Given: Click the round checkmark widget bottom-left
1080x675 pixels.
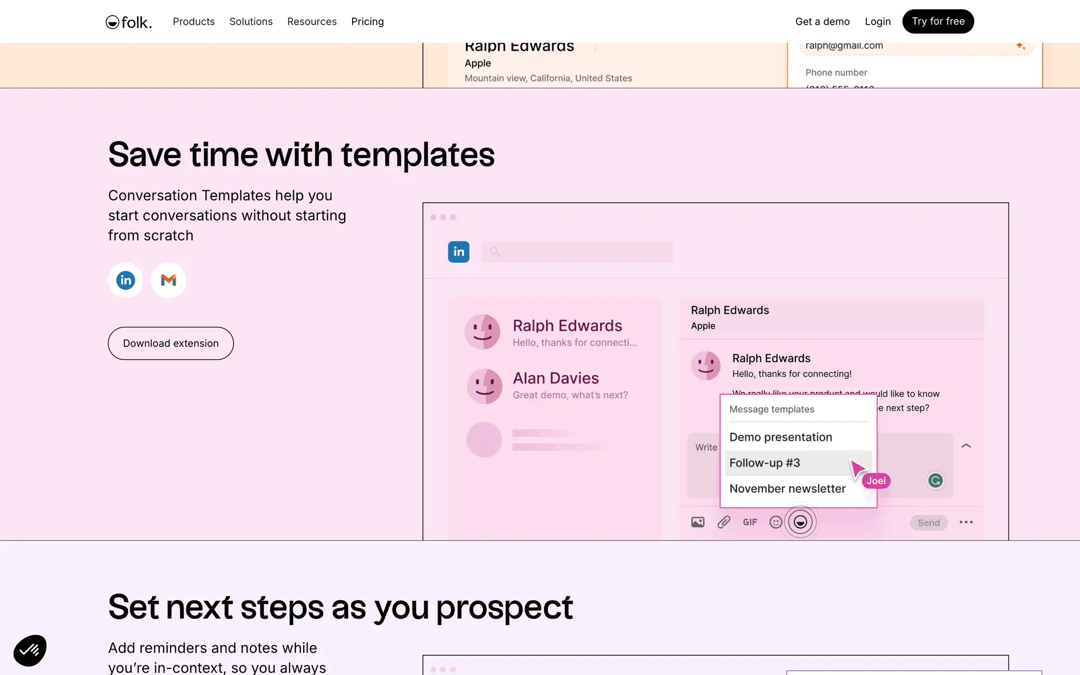Looking at the screenshot, I should [30, 650].
